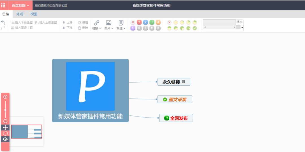Click 插入同级主题 button

(21, 28)
